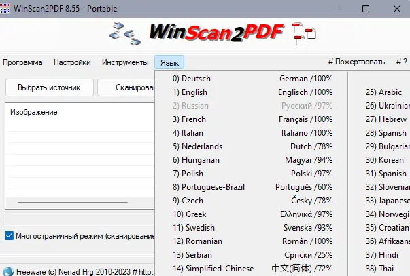Select 4) Italian language

(252, 133)
